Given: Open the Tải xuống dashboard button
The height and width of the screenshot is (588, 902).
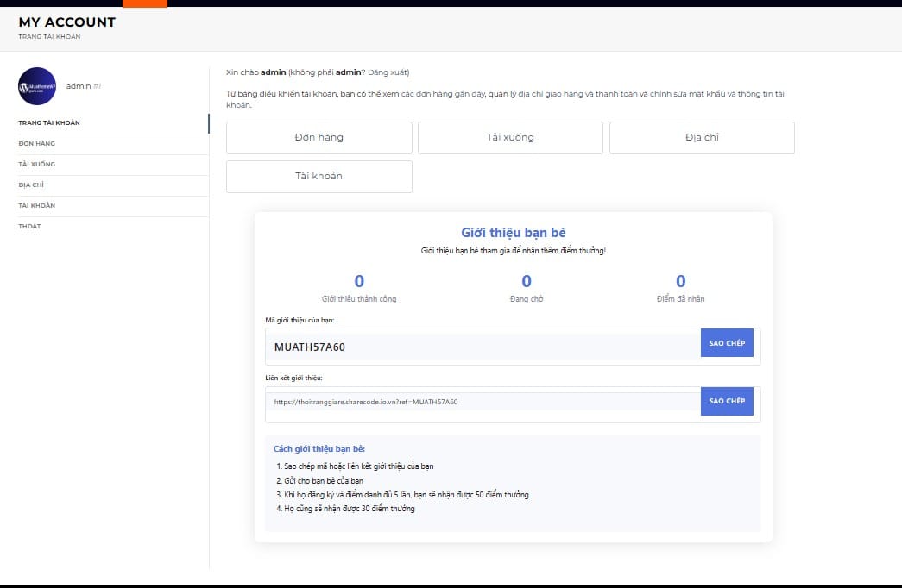Looking at the screenshot, I should point(510,137).
